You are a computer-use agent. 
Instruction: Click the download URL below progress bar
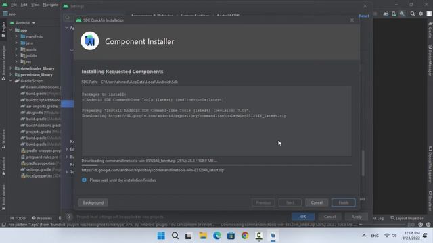153,170
